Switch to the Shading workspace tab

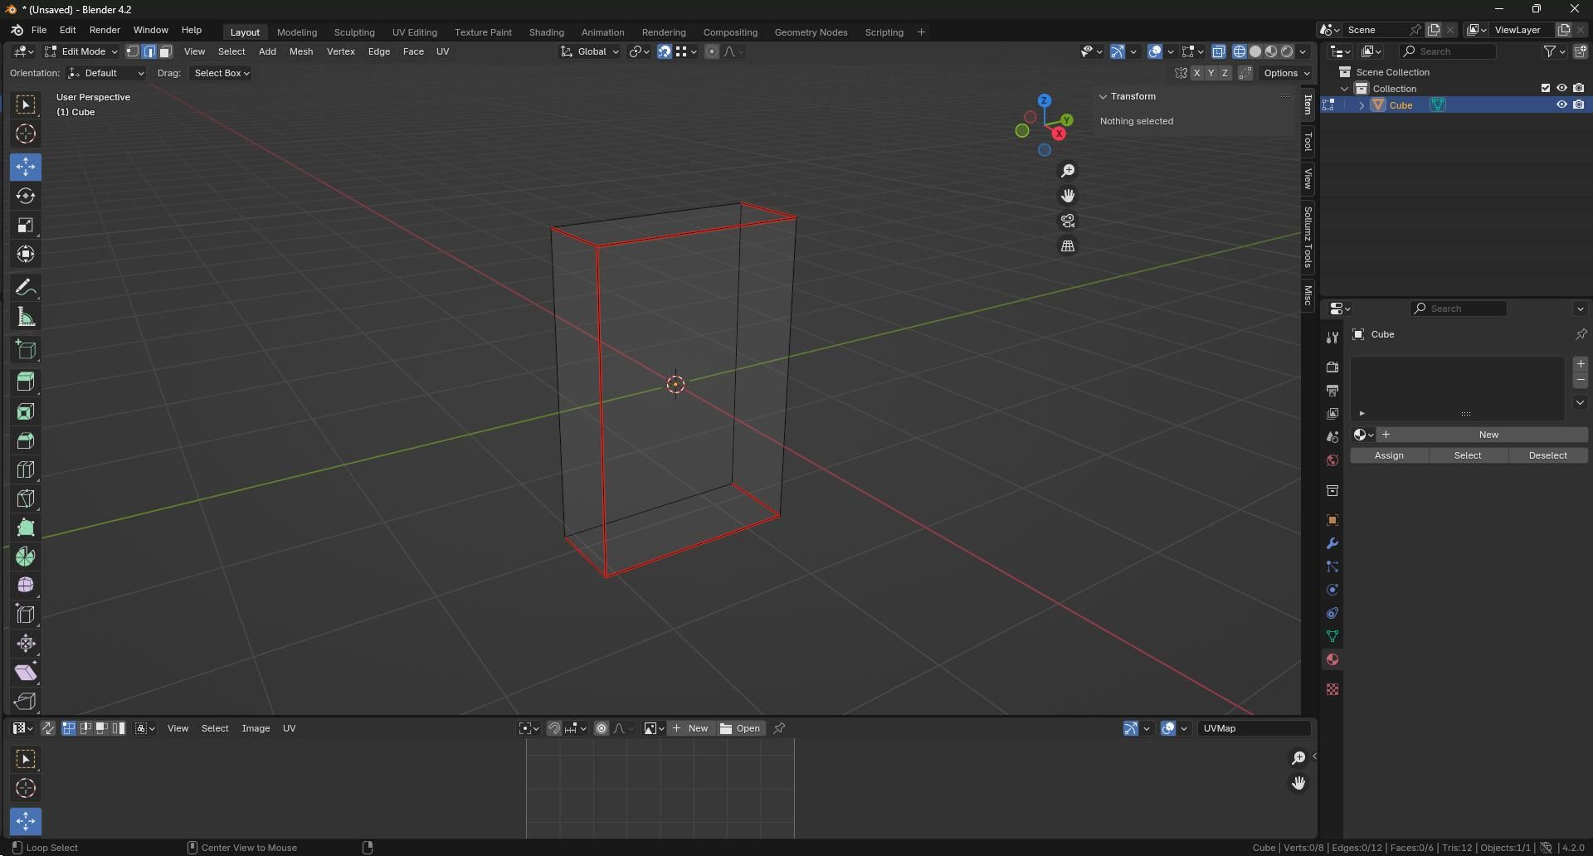pyautogui.click(x=545, y=32)
